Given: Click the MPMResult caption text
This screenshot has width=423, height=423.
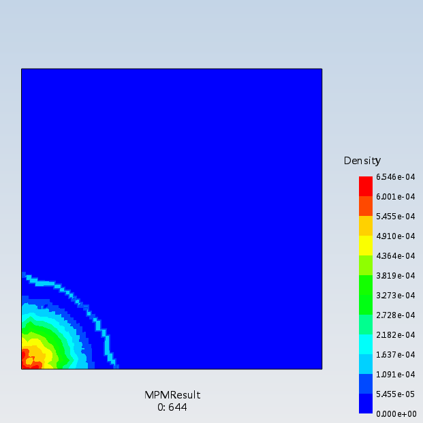Looking at the screenshot, I should tap(172, 395).
